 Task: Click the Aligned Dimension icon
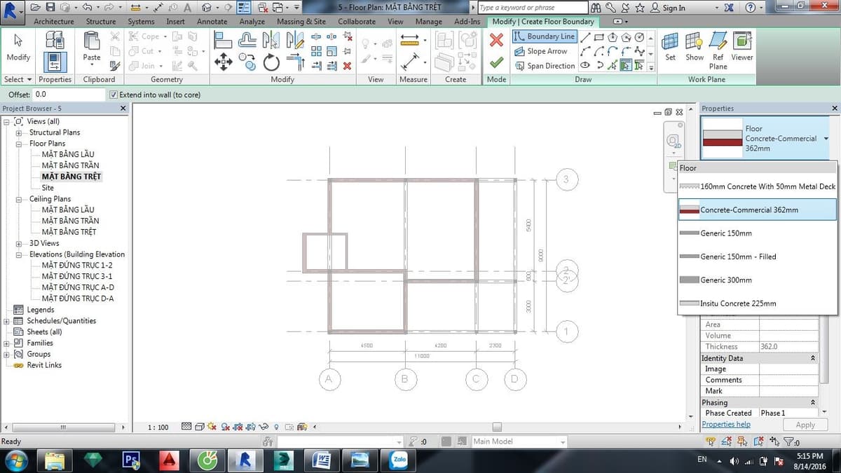(409, 62)
